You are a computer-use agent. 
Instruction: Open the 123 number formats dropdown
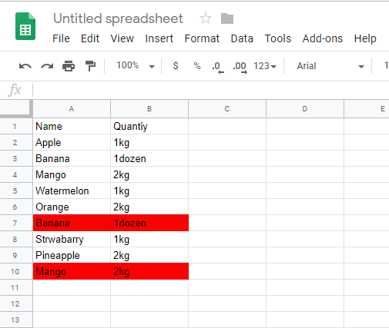(265, 66)
